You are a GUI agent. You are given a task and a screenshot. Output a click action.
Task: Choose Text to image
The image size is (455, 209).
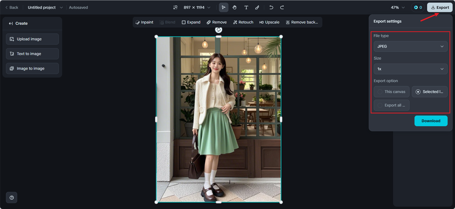pos(32,54)
